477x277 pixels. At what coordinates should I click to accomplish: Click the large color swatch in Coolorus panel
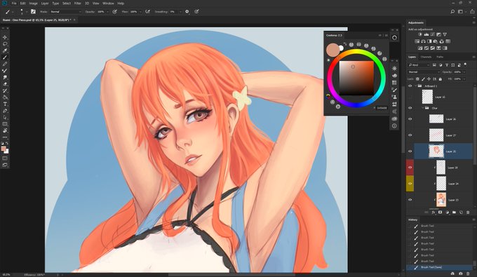(332, 50)
